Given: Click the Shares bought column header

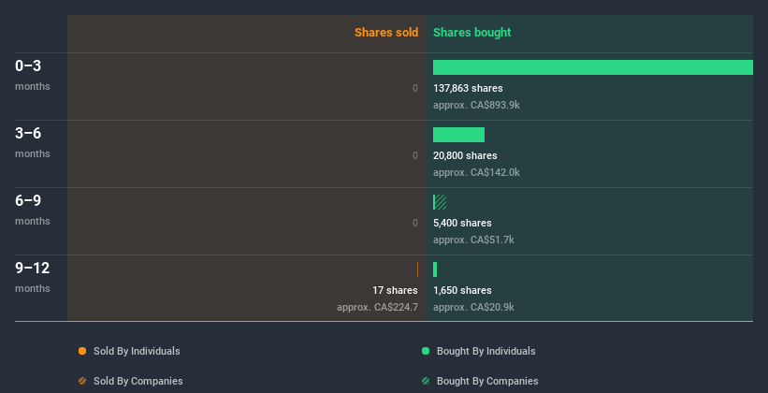Looking at the screenshot, I should point(471,33).
